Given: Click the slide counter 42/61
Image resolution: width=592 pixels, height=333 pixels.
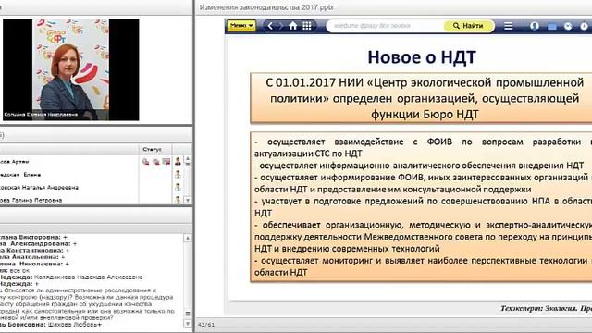Looking at the screenshot, I should point(206,325).
